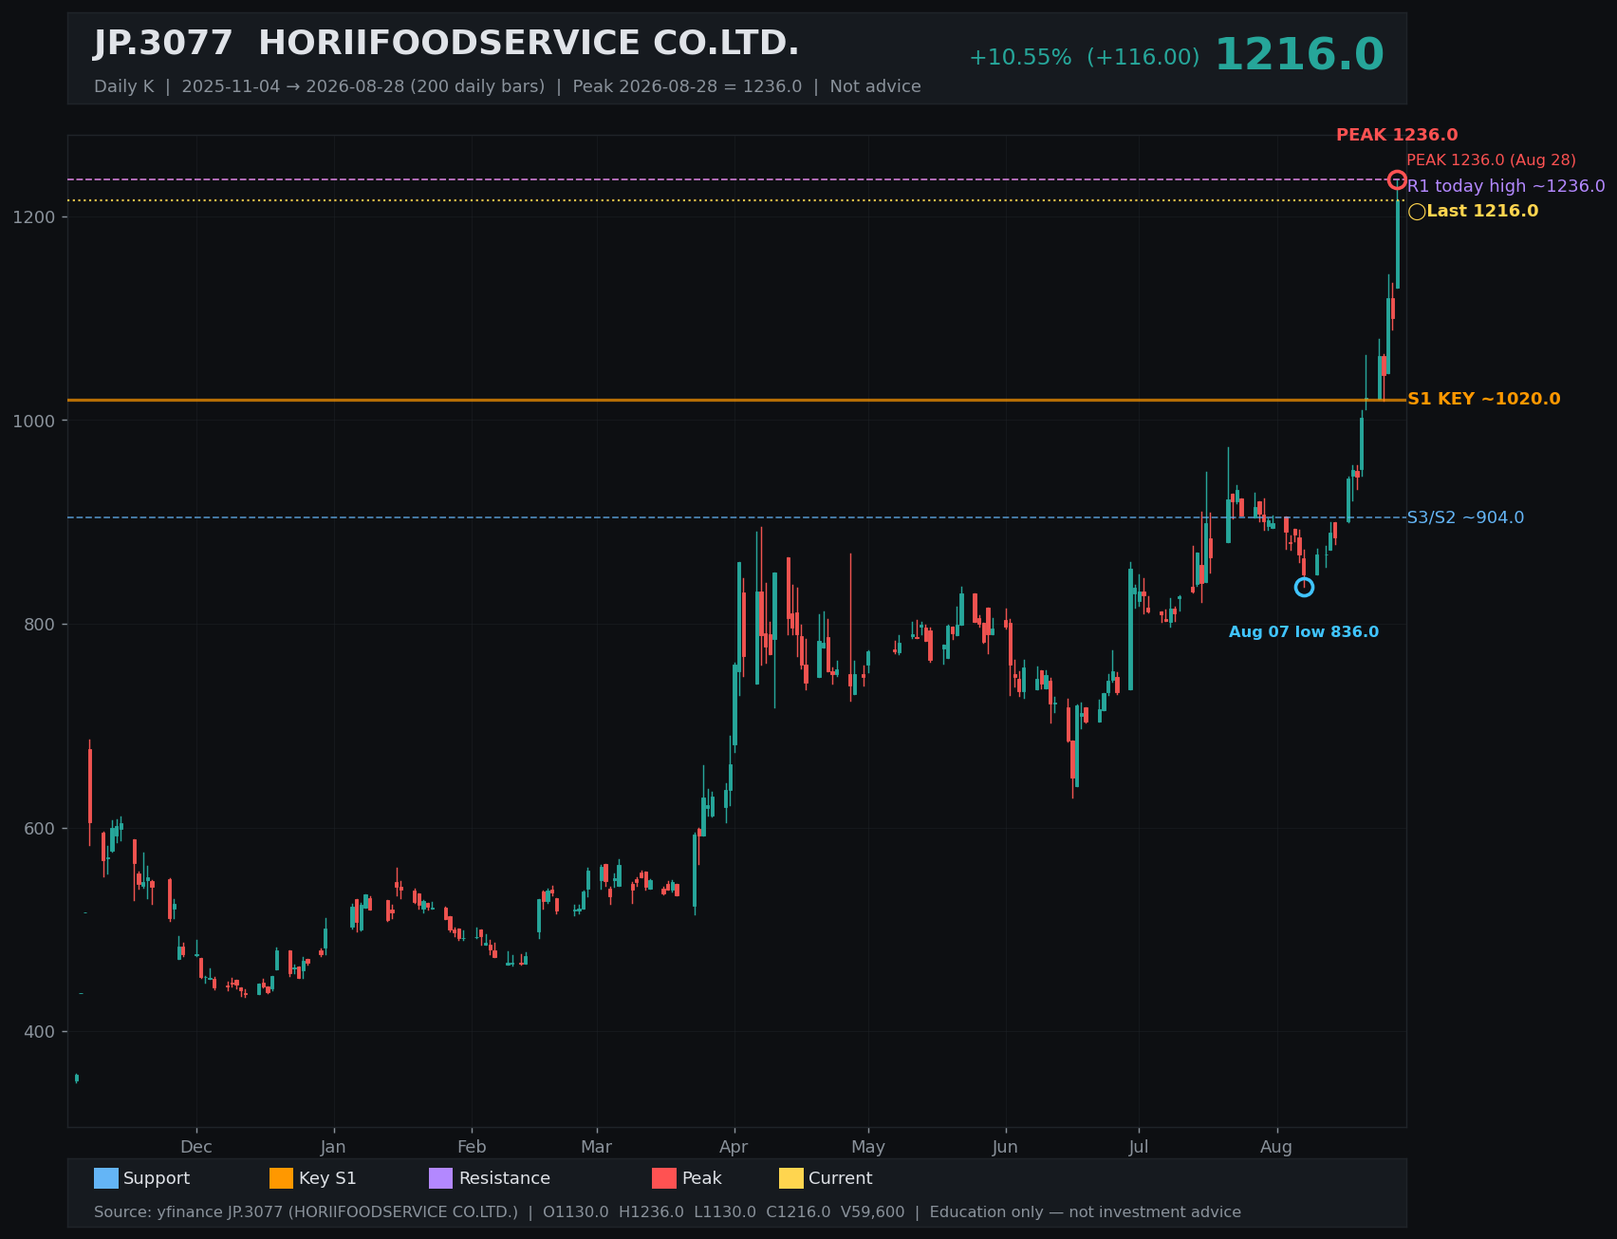This screenshot has height=1239, width=1617.
Task: Click the 'Aug 07 low 836.0' annotation
Action: (x=1304, y=632)
